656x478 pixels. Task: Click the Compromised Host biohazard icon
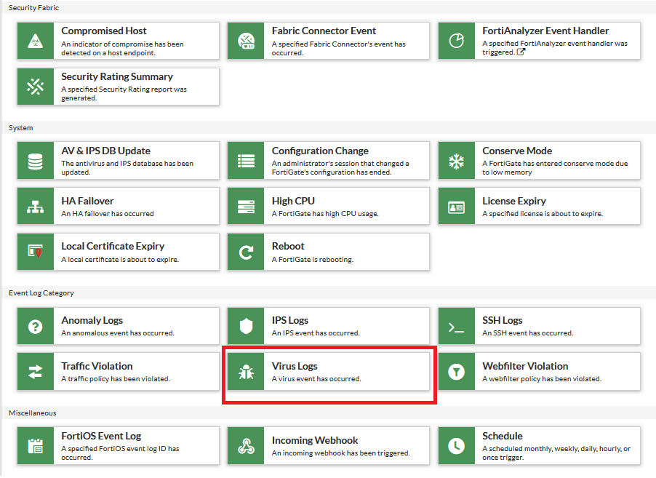36,41
